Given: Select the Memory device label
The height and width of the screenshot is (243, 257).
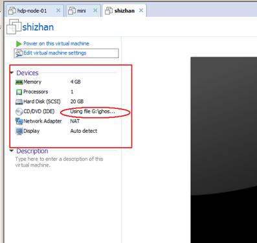Looking at the screenshot, I should click(32, 82).
